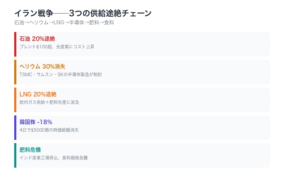Viewport: 284px width, 178px height.
Task: Open the 石油 20%途絶 card heading
Action: pos(37,39)
